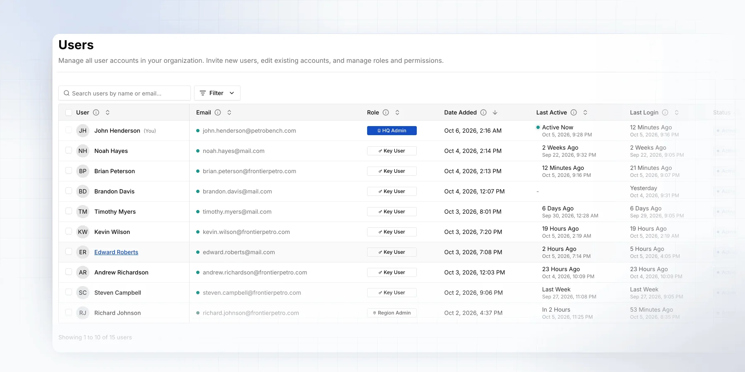Viewport: 745px width, 372px height.
Task: Check the box for Timothy Myers
Action: point(69,211)
